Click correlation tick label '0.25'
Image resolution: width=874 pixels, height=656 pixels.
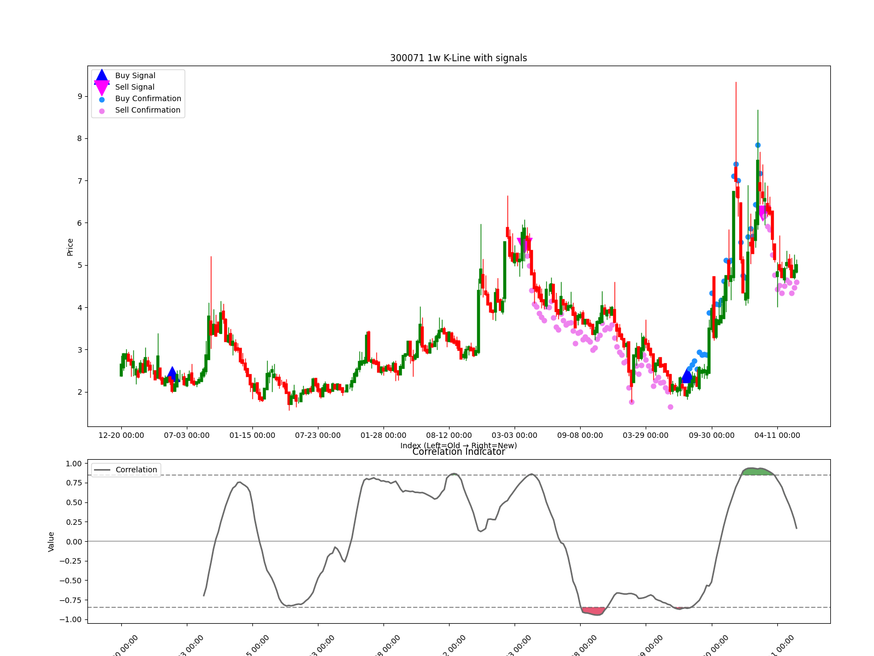click(x=74, y=522)
